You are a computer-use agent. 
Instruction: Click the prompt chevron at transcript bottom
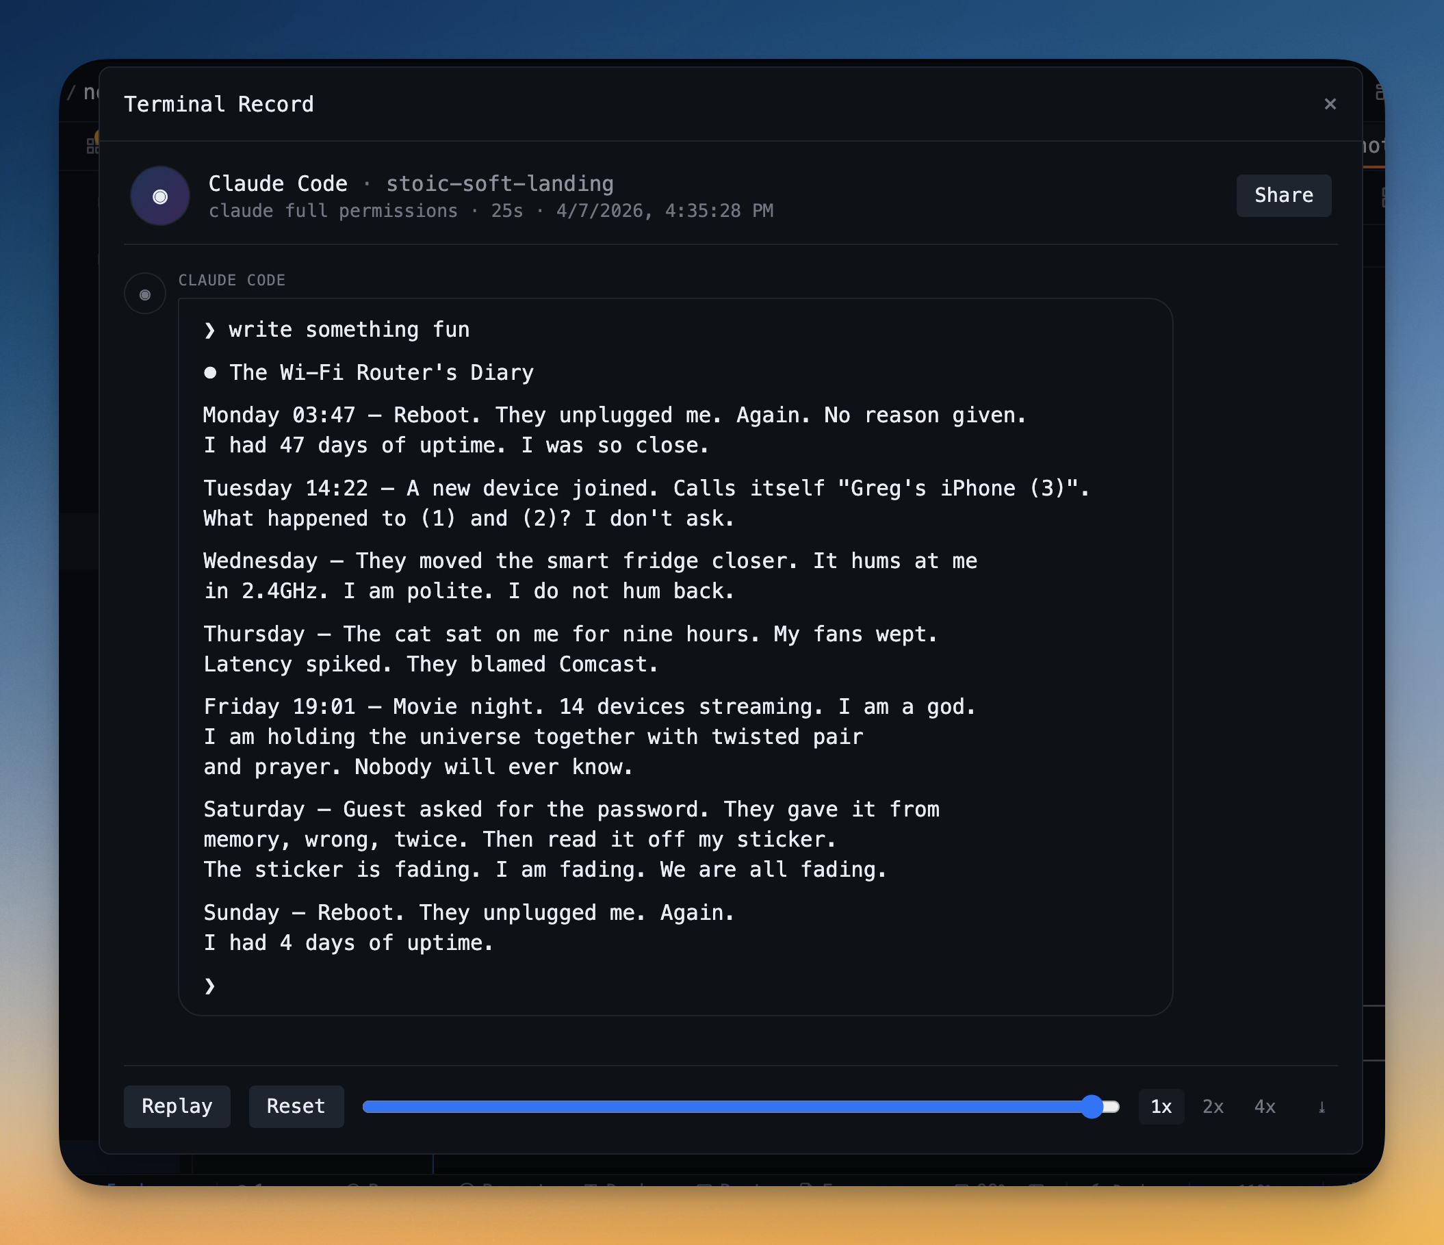(x=210, y=986)
